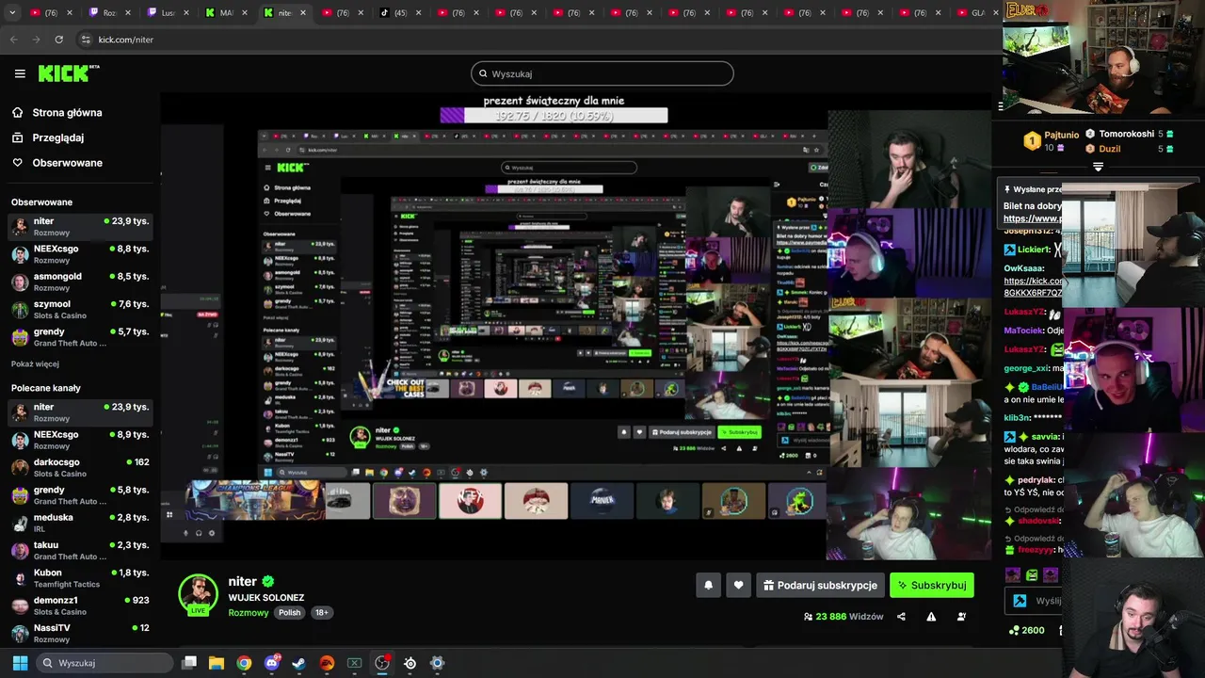Click the 23 886 Widzów viewer count

pos(843,617)
